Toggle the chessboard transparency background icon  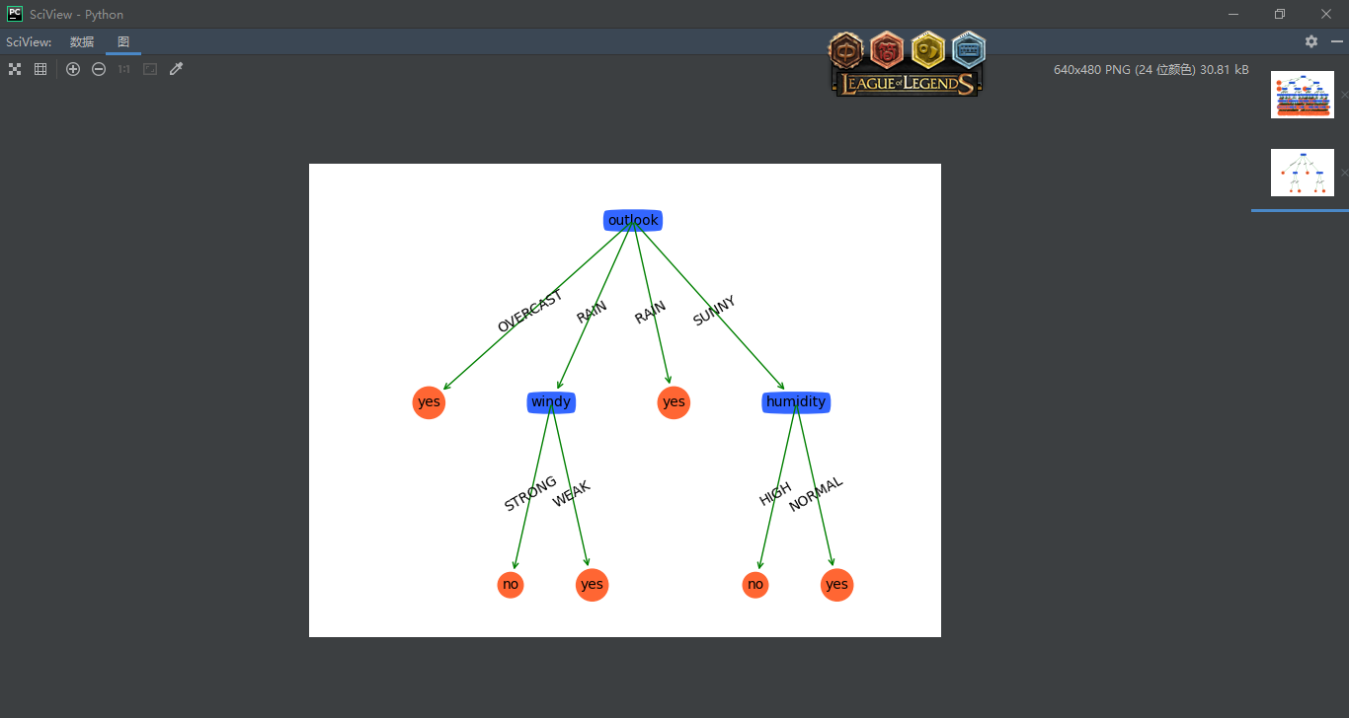15,69
